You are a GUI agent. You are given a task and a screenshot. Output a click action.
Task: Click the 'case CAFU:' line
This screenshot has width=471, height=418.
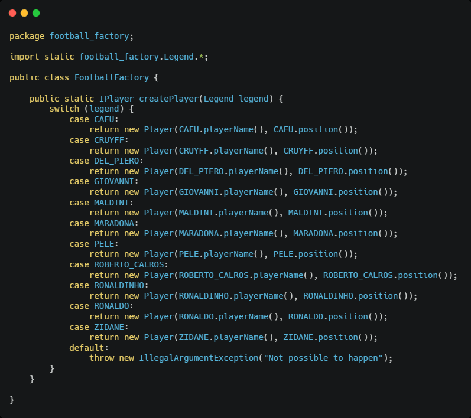coord(94,119)
